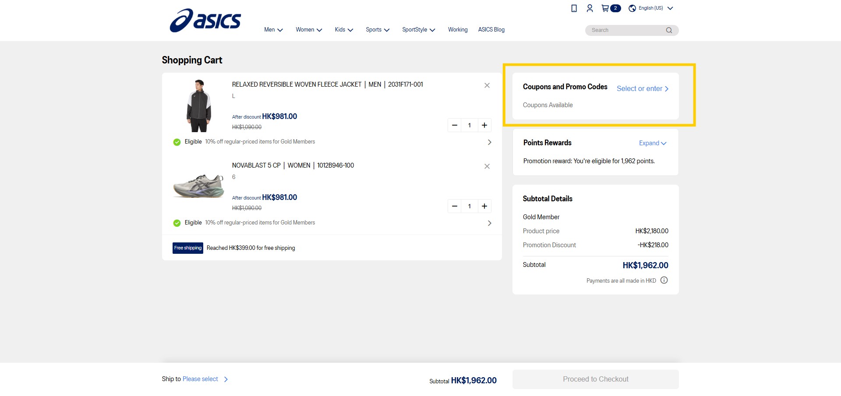
Task: Click the ASICS logo
Action: pos(205,21)
